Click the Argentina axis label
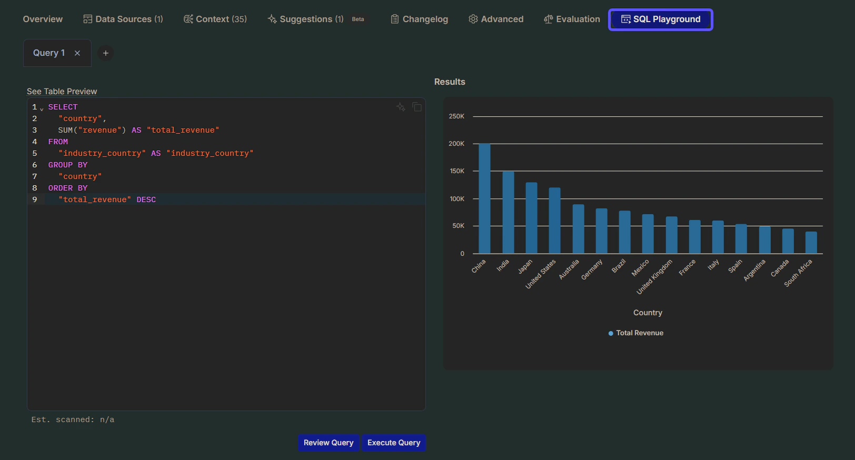Image resolution: width=855 pixels, height=460 pixels. tap(754, 271)
